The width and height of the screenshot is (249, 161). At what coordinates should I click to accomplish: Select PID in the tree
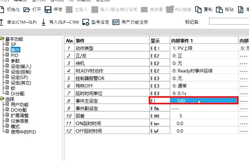(x=14, y=55)
